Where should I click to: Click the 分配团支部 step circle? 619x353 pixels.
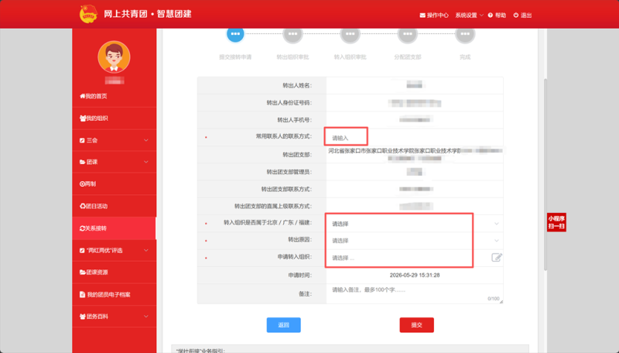pyautogui.click(x=408, y=34)
